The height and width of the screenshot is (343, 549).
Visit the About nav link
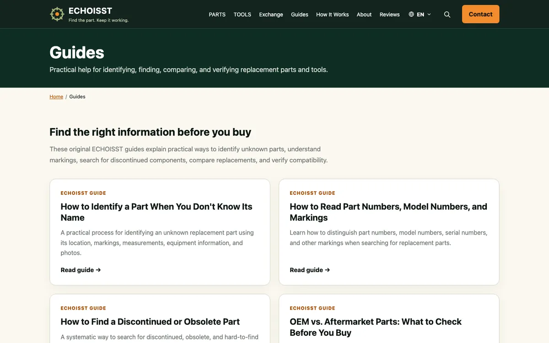click(x=364, y=15)
